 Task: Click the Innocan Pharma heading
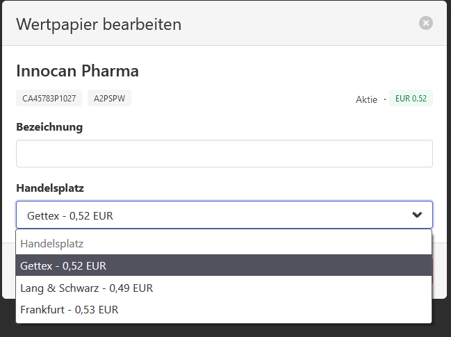click(77, 71)
